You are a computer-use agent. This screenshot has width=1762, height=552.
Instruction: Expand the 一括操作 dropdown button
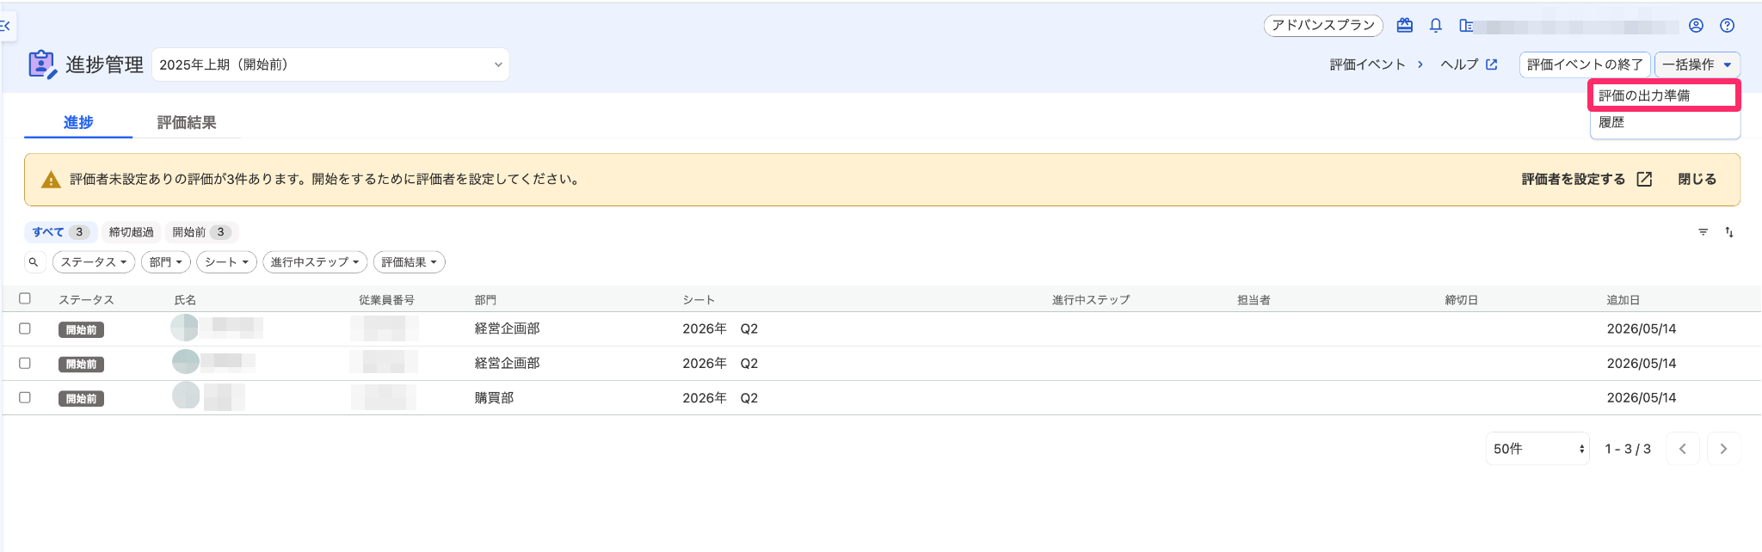(x=1697, y=64)
